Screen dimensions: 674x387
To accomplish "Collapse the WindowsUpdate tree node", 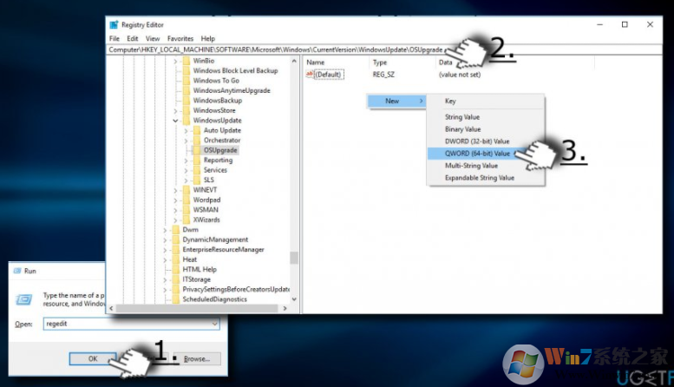I will point(175,121).
